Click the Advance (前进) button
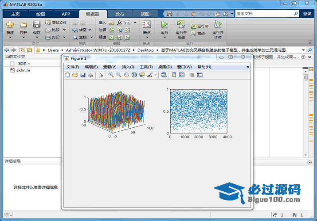317x221 pixels. point(198,34)
